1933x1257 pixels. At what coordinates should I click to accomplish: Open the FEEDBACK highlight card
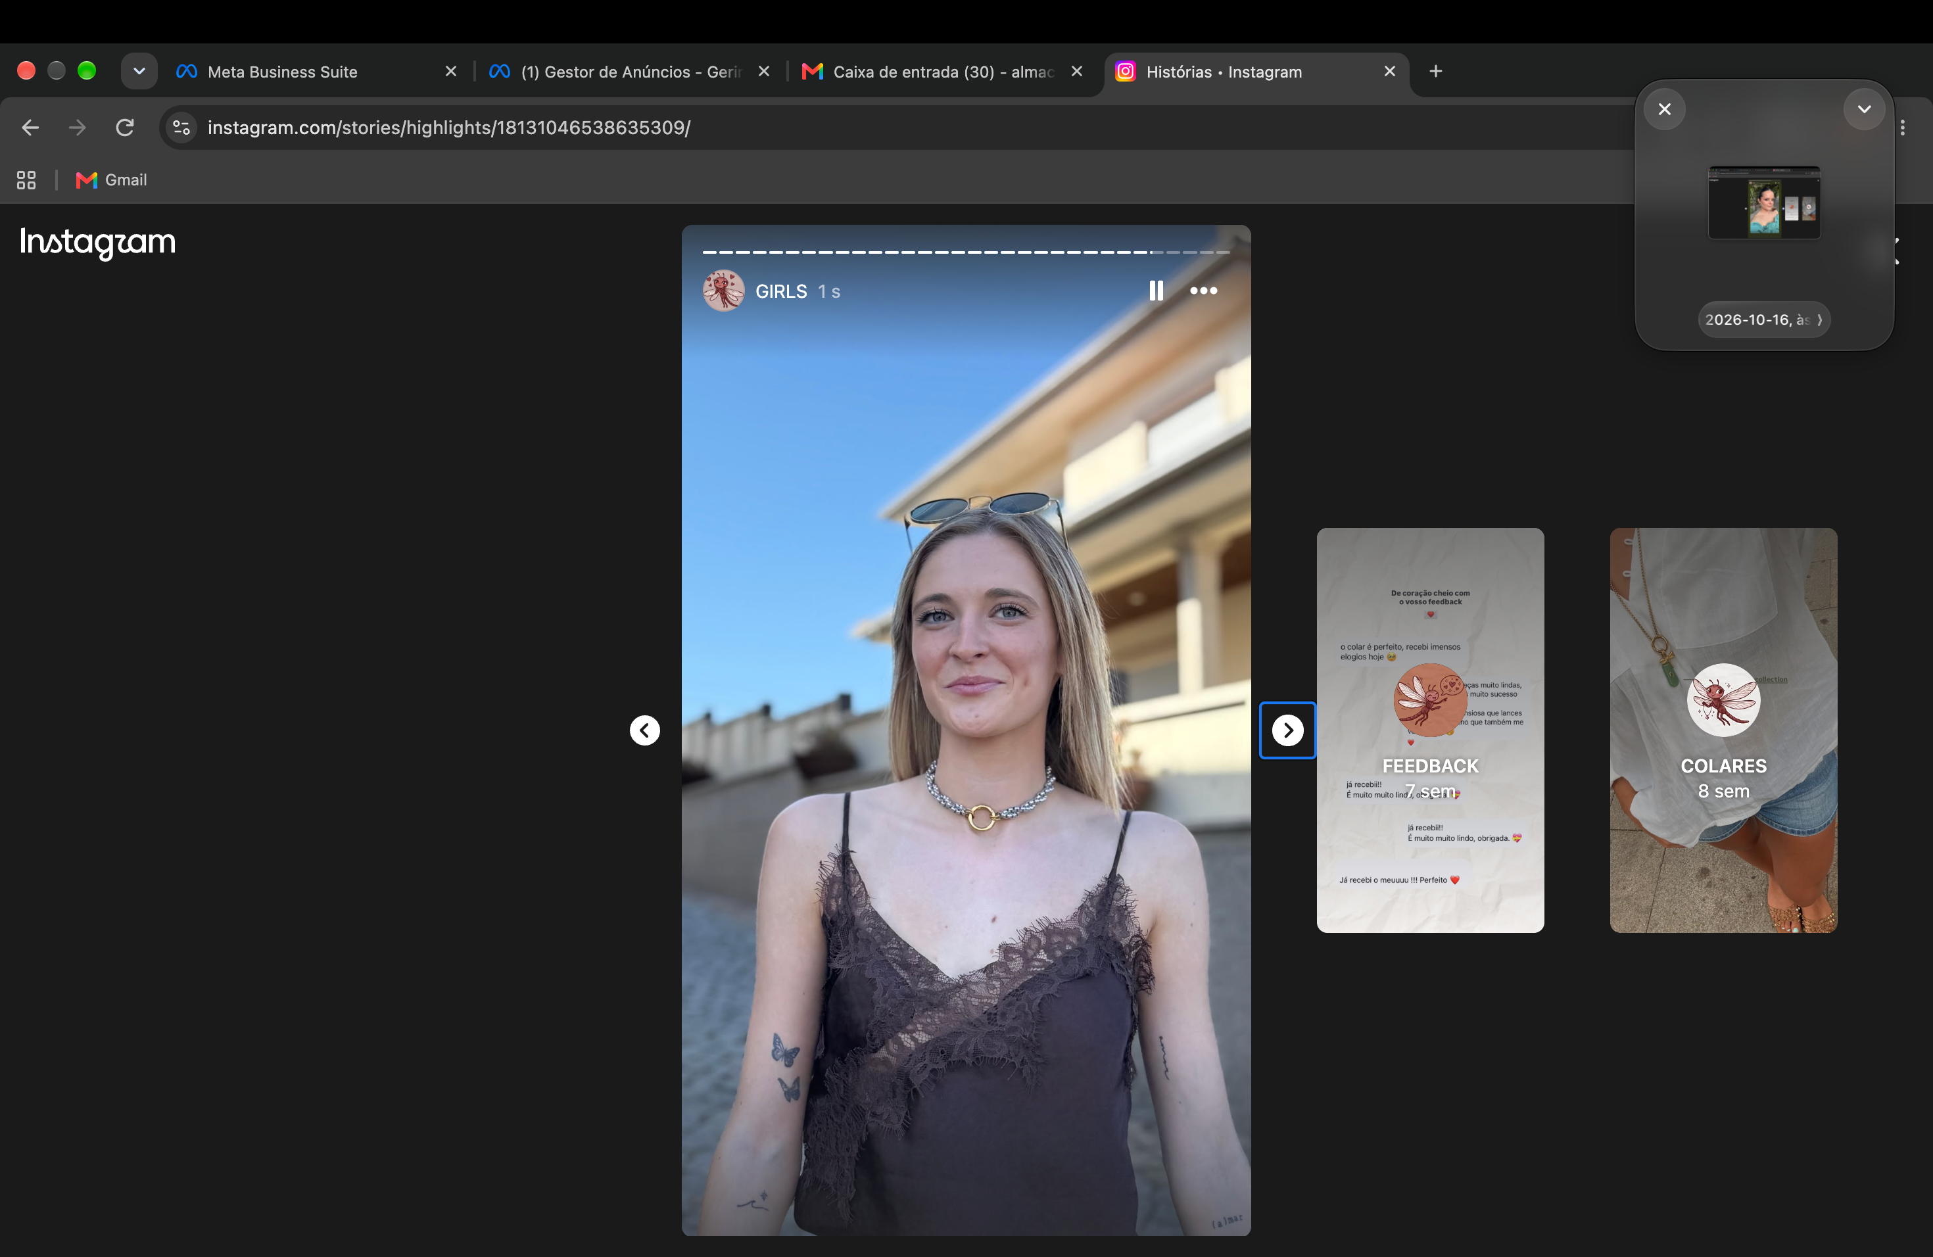1429,730
